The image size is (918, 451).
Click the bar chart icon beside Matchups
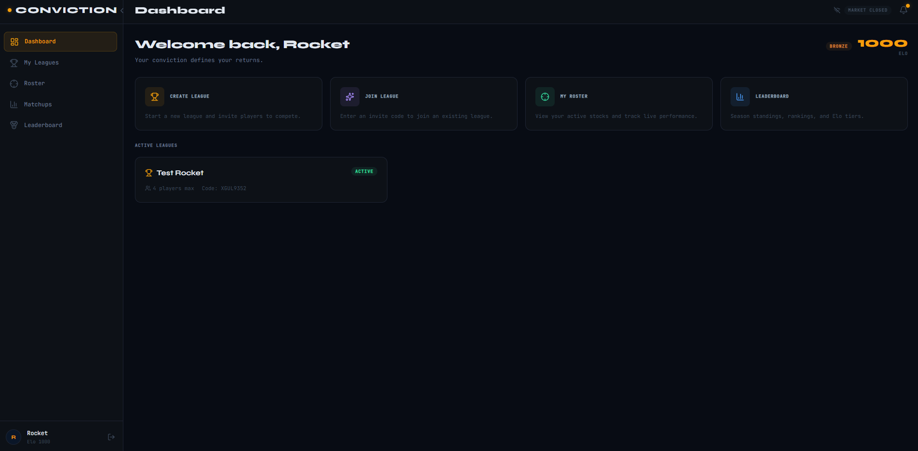coord(14,104)
